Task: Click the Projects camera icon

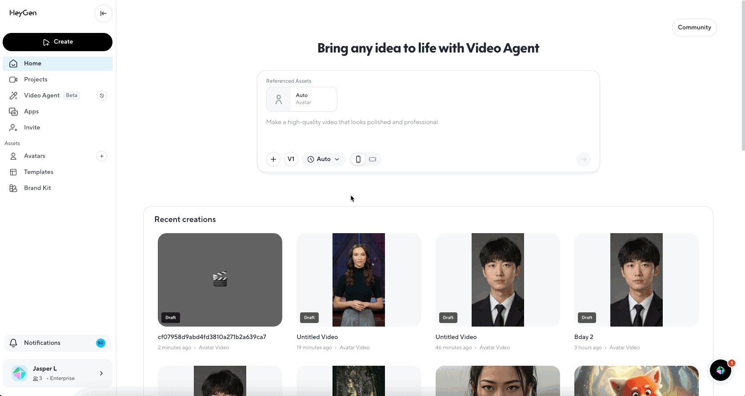Action: click(13, 80)
